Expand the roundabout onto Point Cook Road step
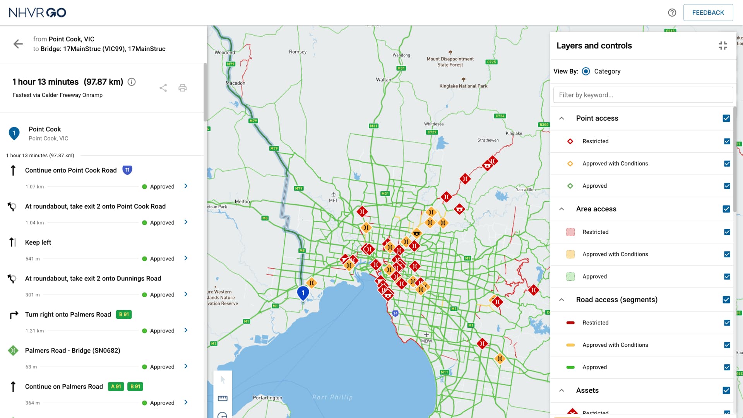Viewport: 743px width, 418px height. 186,222
